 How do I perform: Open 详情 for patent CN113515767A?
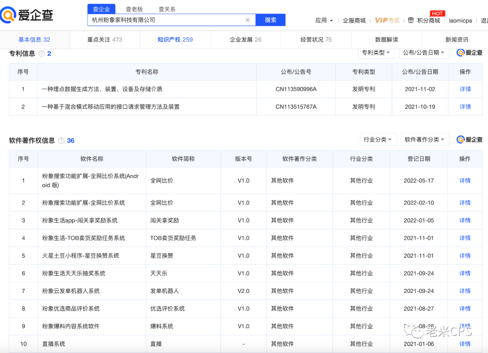[465, 107]
